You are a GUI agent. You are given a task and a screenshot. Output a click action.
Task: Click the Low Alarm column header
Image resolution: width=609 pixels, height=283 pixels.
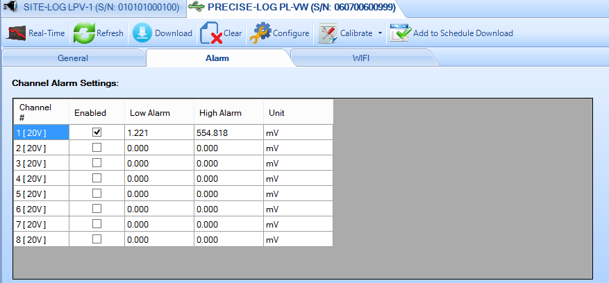pos(150,112)
